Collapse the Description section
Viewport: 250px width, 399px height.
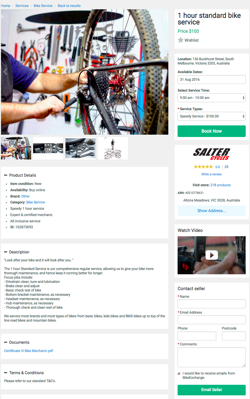6,252
